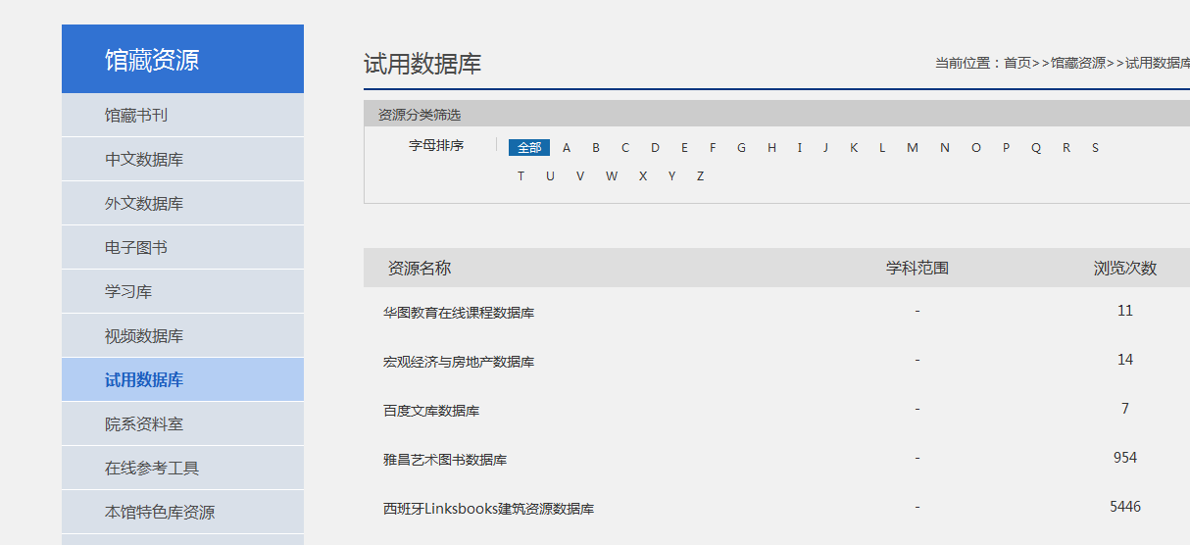Open 西班牙Linksbooks建筑资源数据库 resource
Image resolution: width=1190 pixels, height=545 pixels.
click(488, 509)
